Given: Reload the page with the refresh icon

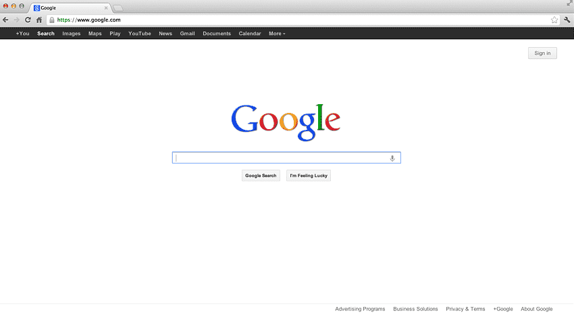Looking at the screenshot, I should (x=28, y=20).
